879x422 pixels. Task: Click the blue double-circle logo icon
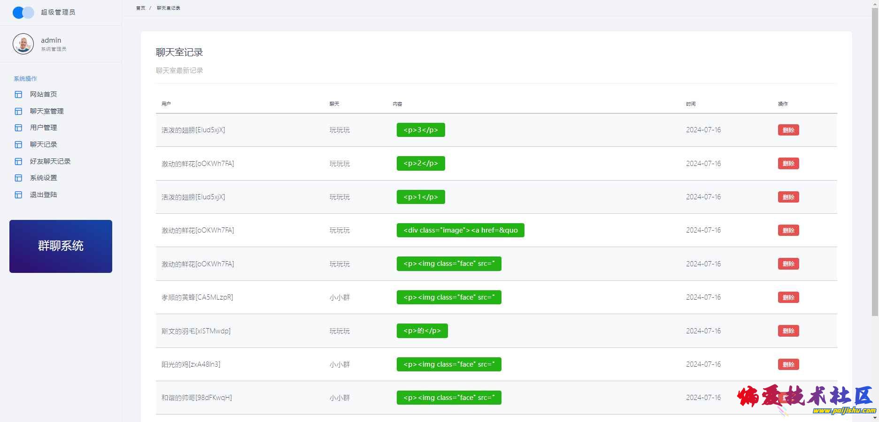[23, 12]
